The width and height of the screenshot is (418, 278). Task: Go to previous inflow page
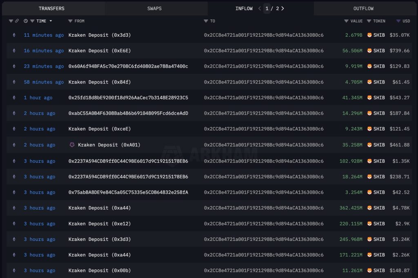[260, 9]
